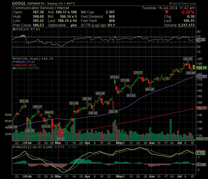The height and width of the screenshot is (179, 208).
Task: Click the 57.83 RSI value tag on right axis
Action: [201, 39]
